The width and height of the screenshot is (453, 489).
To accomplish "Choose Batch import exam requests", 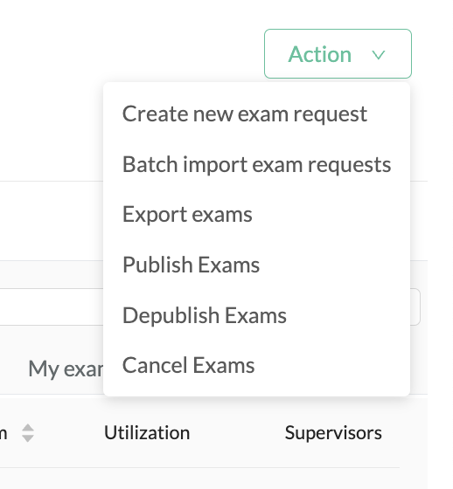I will point(256,164).
